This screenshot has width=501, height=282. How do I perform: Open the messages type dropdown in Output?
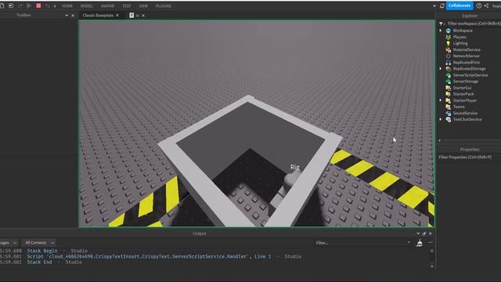click(9, 243)
